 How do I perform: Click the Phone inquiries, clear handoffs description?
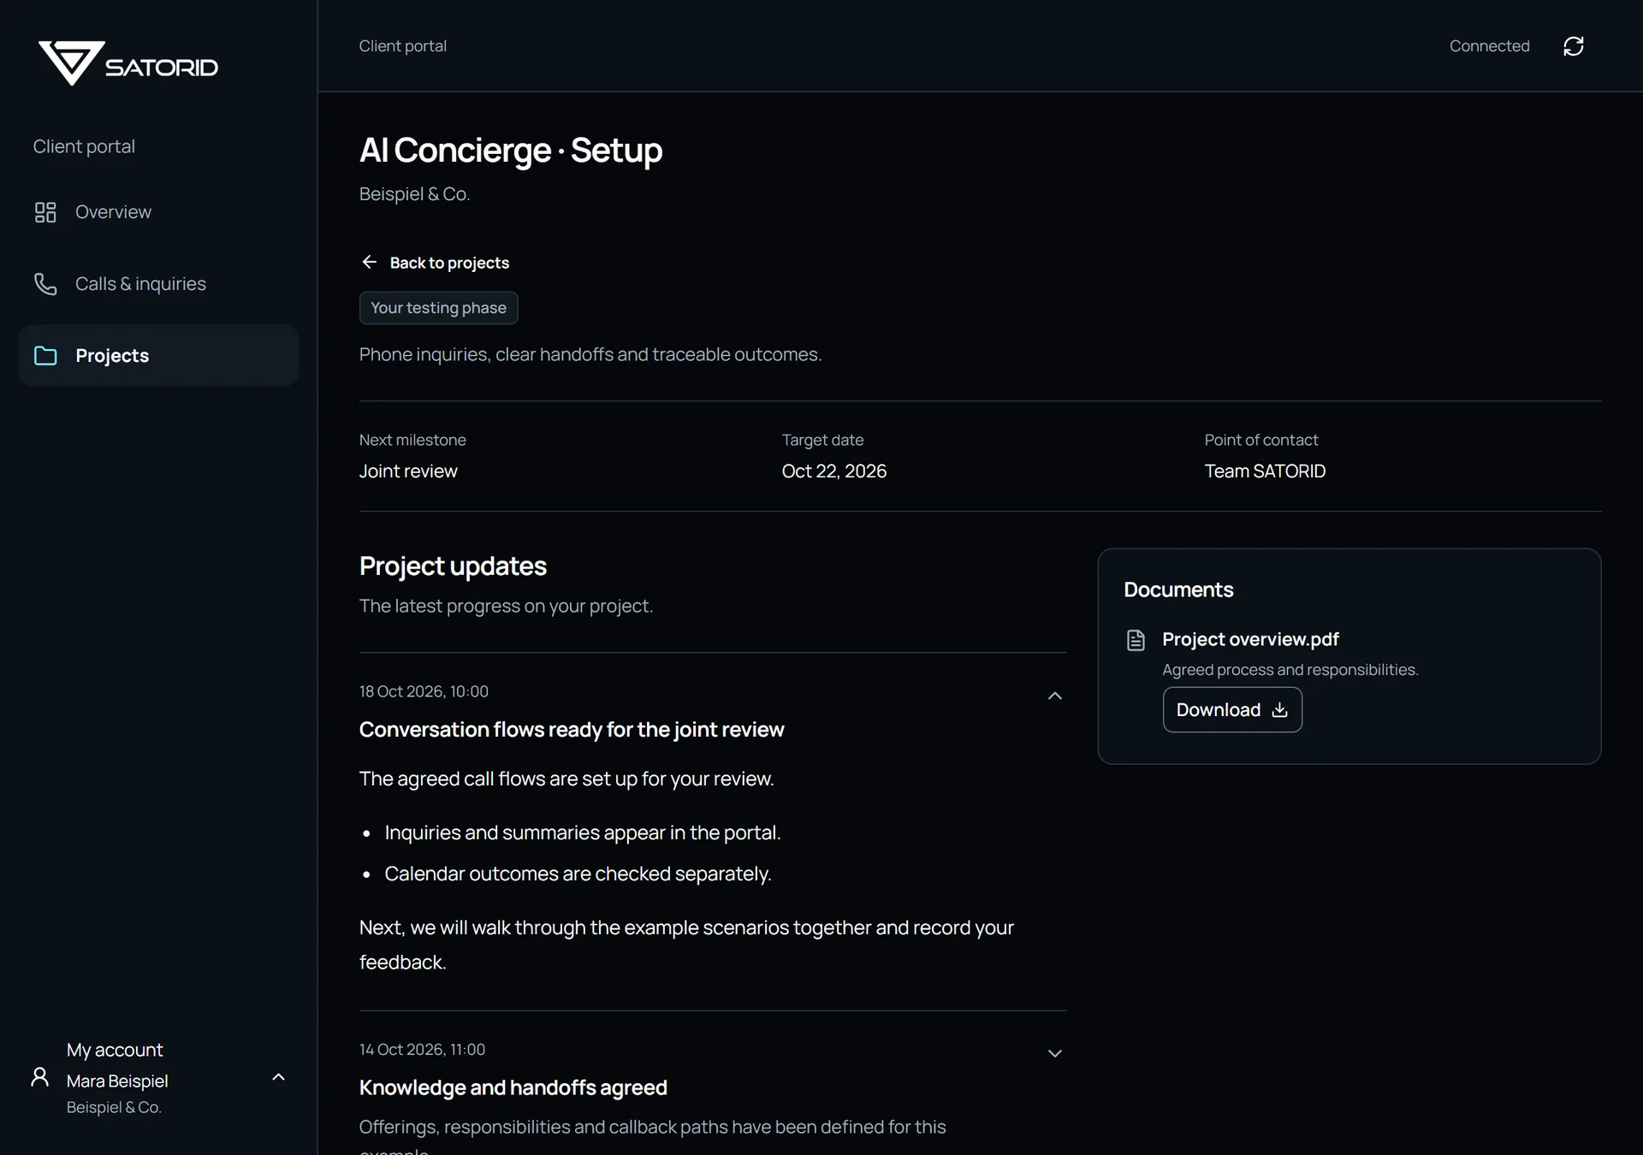[x=590, y=355]
